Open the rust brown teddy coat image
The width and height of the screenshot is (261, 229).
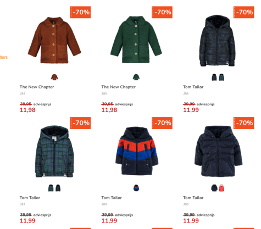click(54, 40)
